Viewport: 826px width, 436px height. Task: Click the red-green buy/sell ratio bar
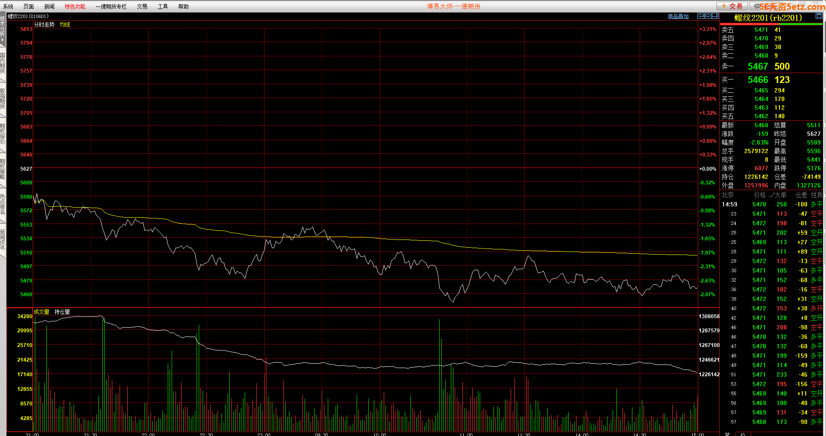point(771,25)
